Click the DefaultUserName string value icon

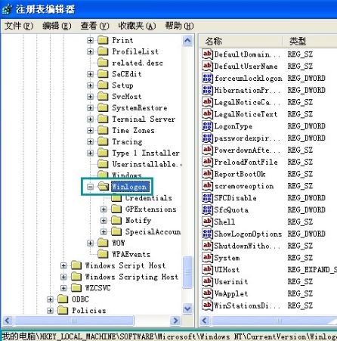coord(207,67)
